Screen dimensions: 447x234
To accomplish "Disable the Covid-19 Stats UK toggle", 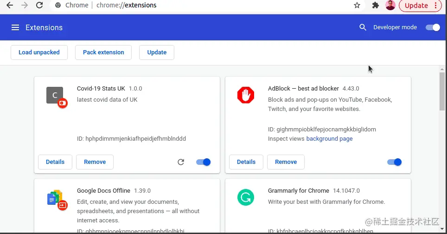I will [x=203, y=162].
